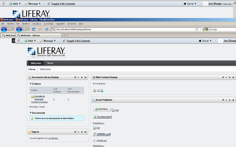Minimize the Sign In portlet
The image size is (236, 147).
tap(78, 132)
